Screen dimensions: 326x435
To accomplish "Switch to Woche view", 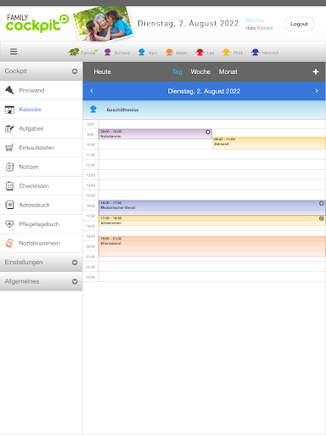I will click(200, 71).
